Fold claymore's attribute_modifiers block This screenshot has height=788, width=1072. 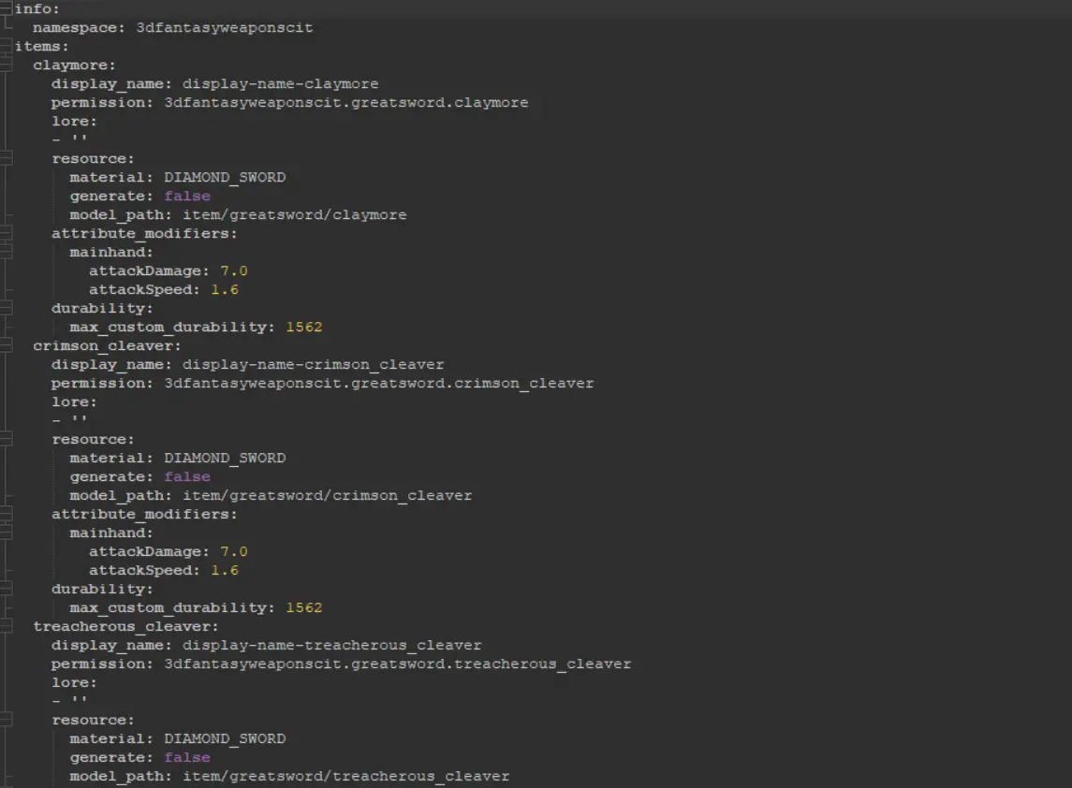6,234
